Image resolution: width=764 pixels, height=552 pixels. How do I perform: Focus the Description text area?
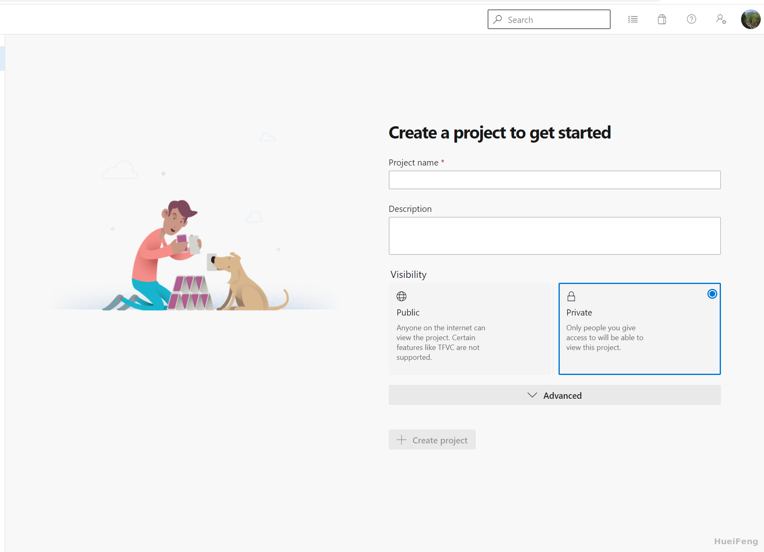click(x=554, y=236)
